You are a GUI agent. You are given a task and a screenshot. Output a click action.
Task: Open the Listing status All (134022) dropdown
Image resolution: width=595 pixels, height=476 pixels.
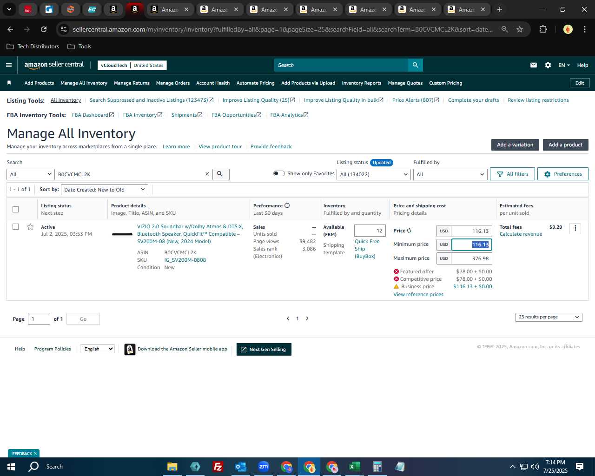point(374,174)
